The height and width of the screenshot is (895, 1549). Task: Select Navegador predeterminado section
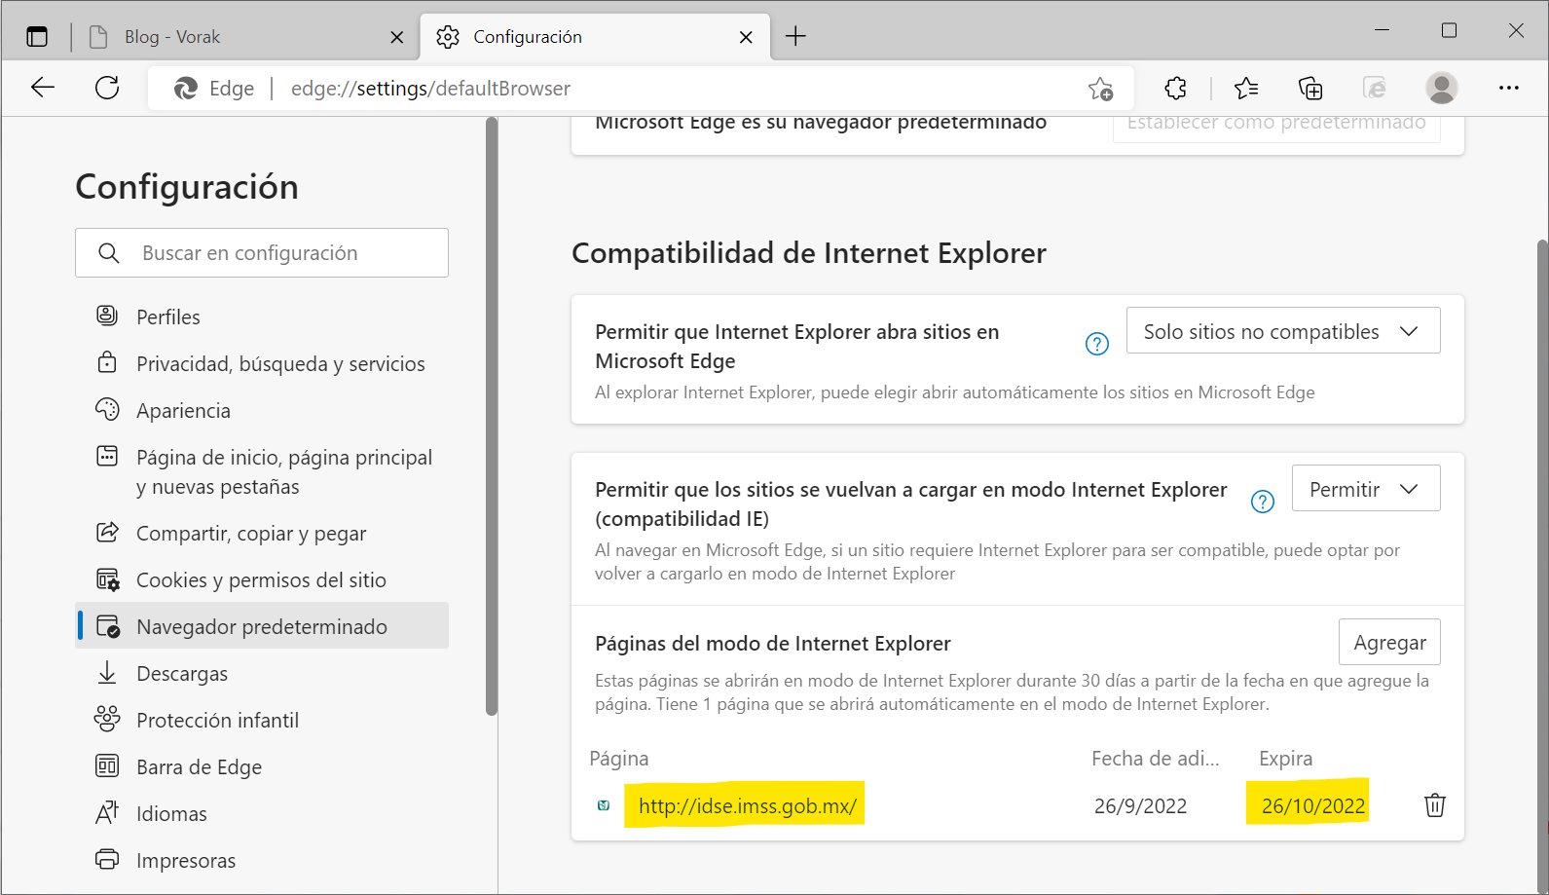[262, 626]
